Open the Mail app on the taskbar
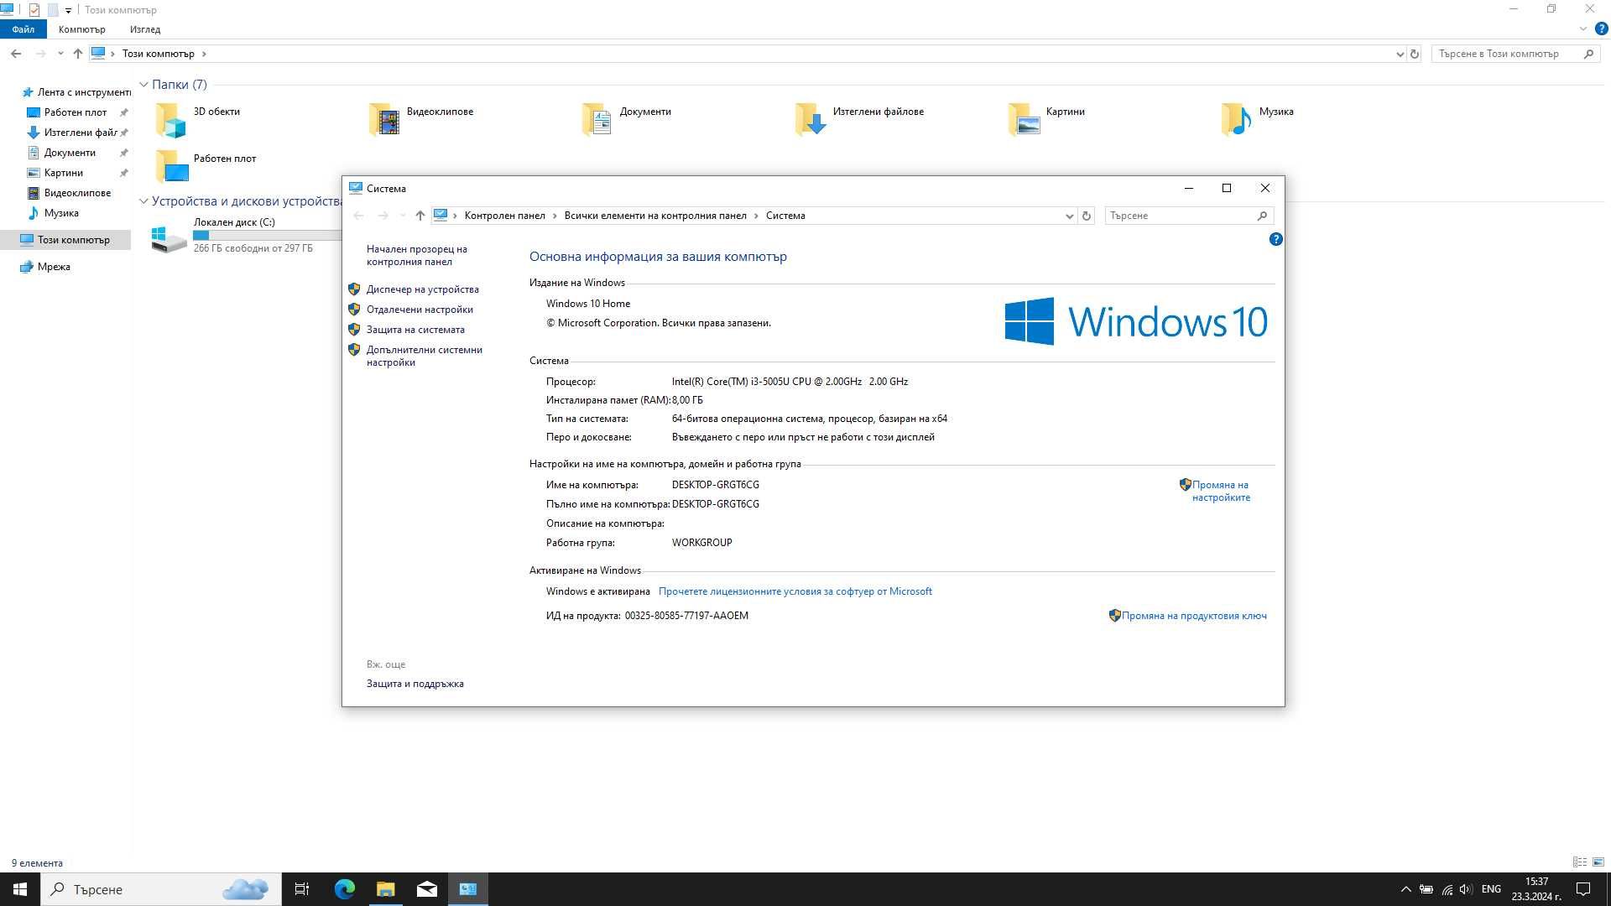Screen dimensions: 1611x906 (426, 889)
